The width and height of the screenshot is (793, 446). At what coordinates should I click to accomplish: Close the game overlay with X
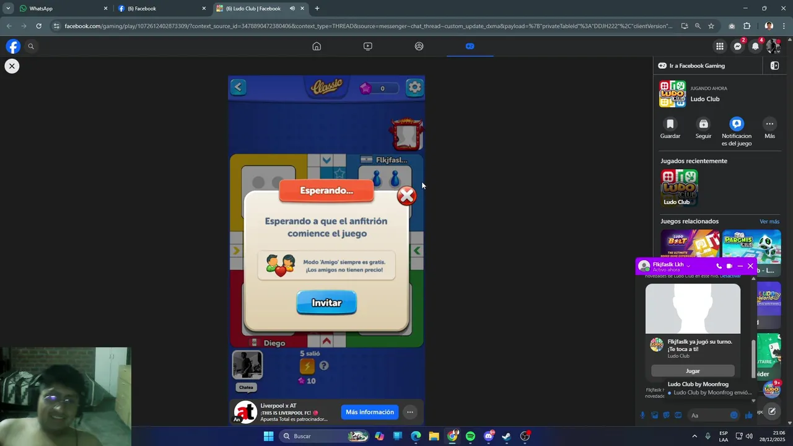[12, 66]
